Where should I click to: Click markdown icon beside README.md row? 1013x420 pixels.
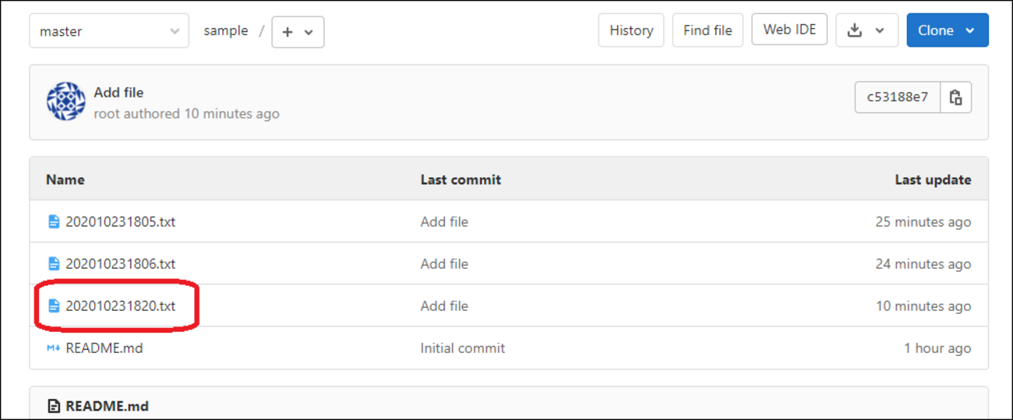point(54,348)
